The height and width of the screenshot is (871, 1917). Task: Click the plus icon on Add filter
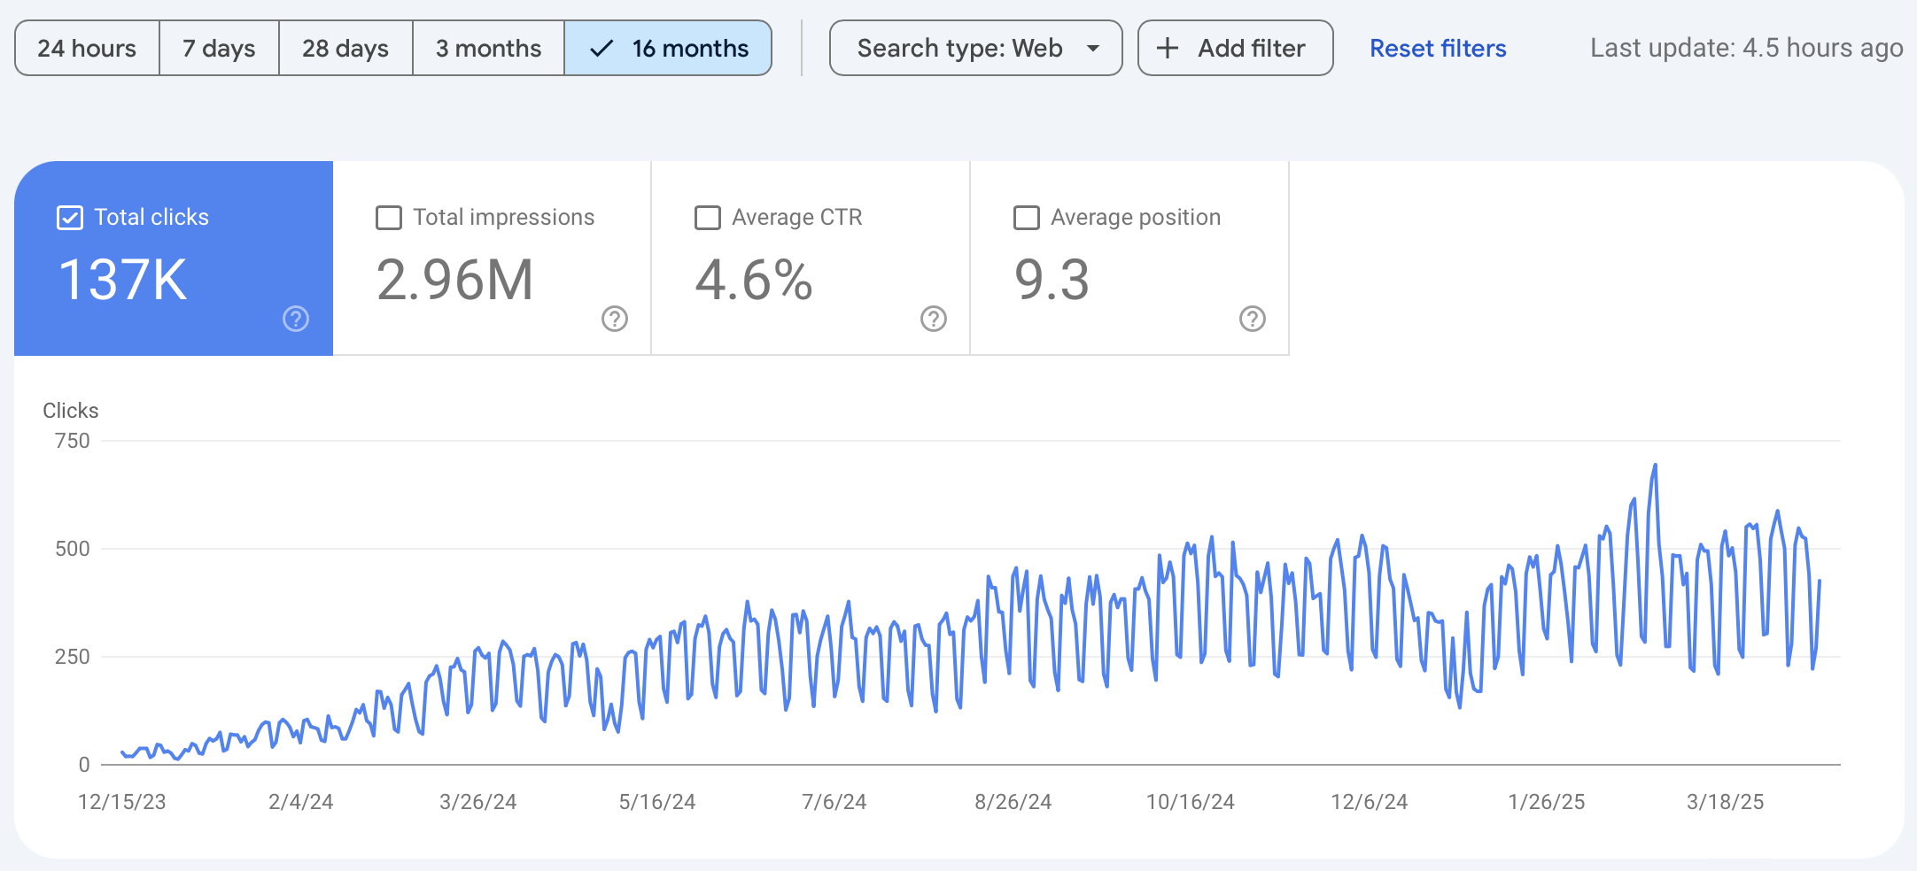(1168, 48)
